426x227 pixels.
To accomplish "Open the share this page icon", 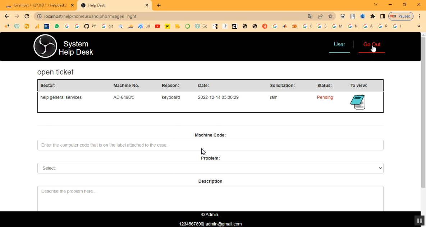I will [x=320, y=16].
